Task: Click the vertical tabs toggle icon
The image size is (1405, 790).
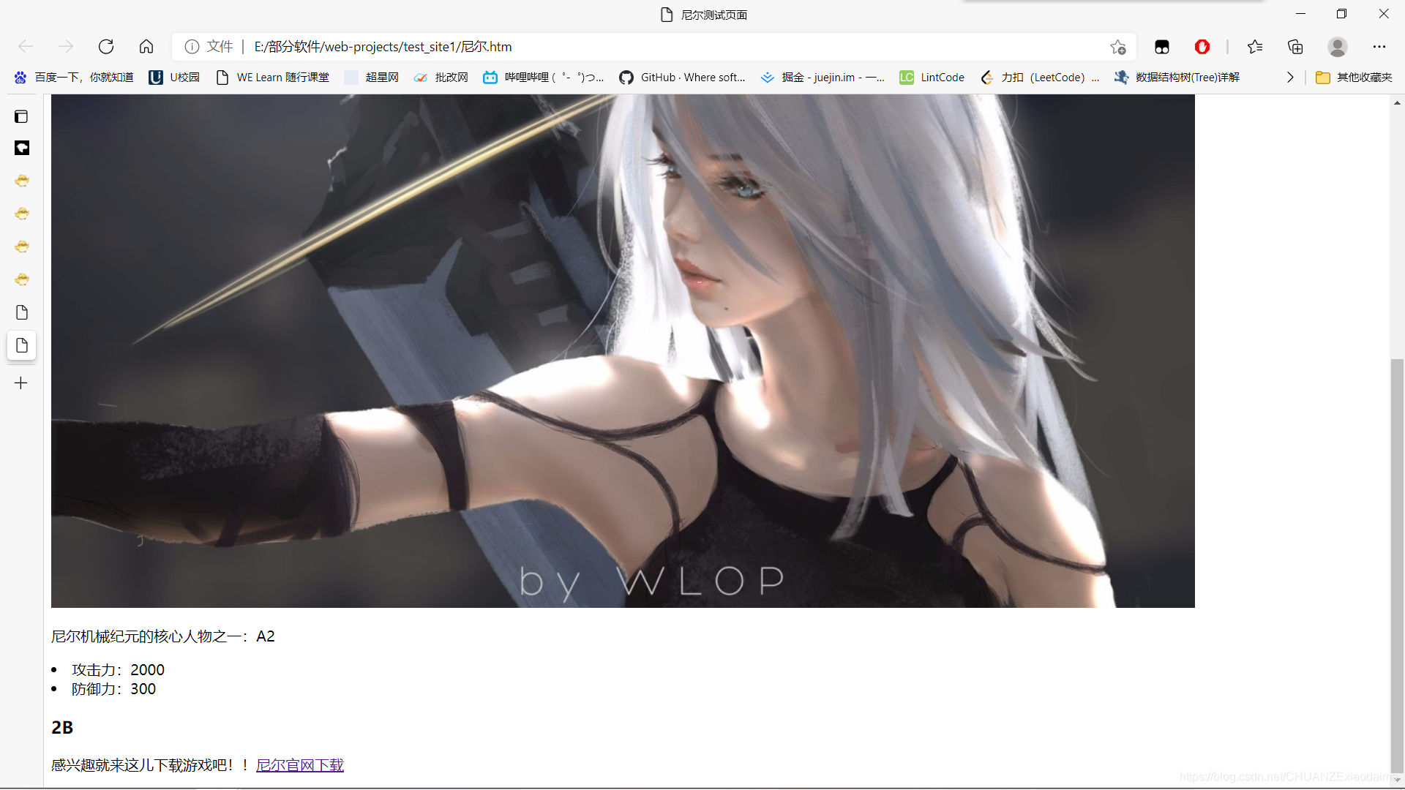Action: click(x=21, y=116)
